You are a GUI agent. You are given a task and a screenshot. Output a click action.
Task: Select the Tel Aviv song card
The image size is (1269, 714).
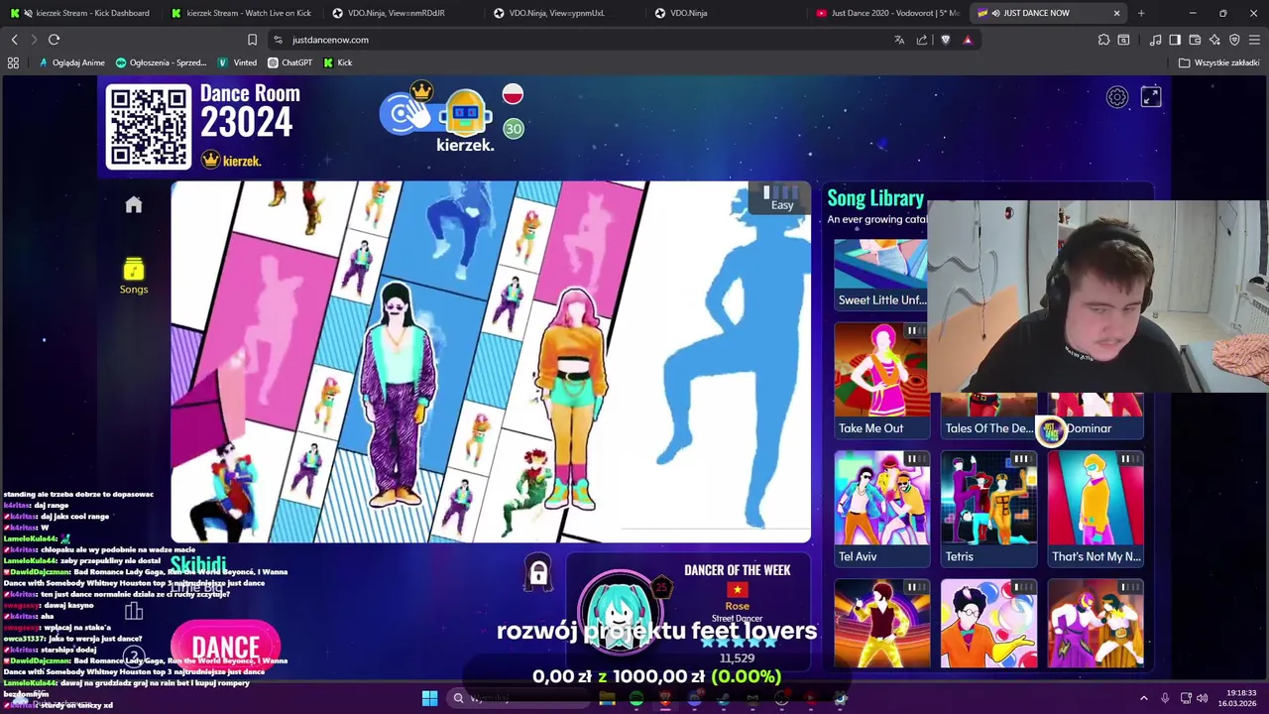click(x=881, y=509)
